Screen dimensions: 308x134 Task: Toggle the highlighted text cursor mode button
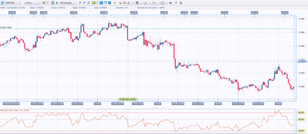point(101,3)
